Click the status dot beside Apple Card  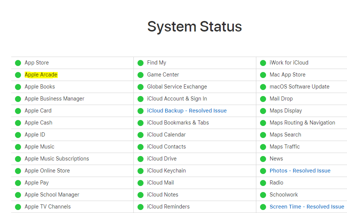click(x=18, y=111)
